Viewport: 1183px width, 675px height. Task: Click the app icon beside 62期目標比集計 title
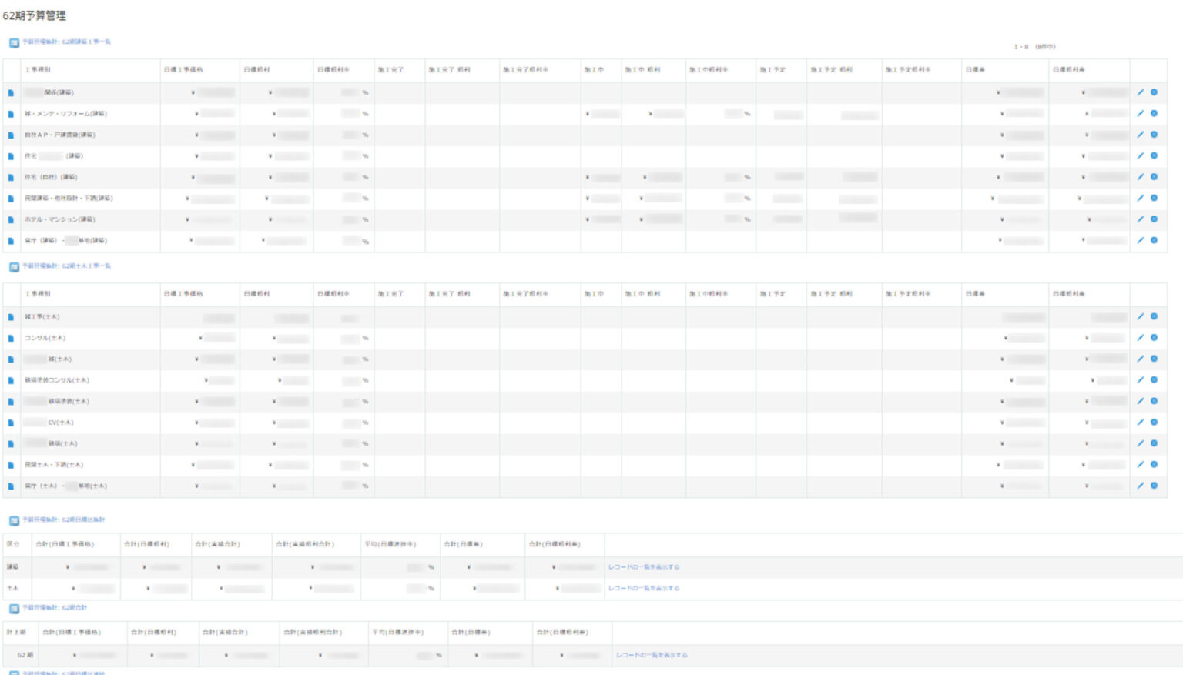14,521
